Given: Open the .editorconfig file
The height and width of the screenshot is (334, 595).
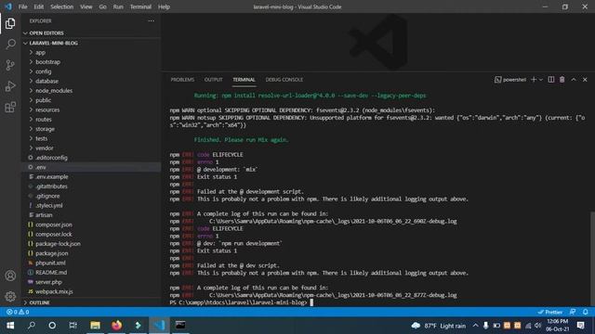Looking at the screenshot, I should (91, 158).
